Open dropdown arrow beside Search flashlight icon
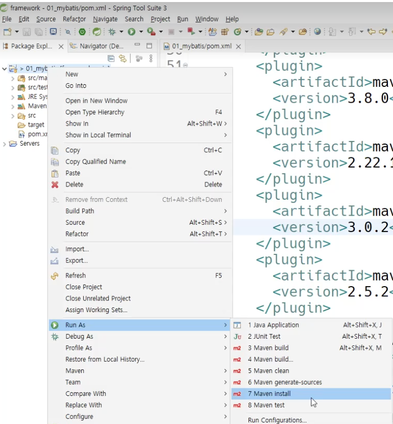Image resolution: width=393 pixels, height=424 pixels. 293,32
